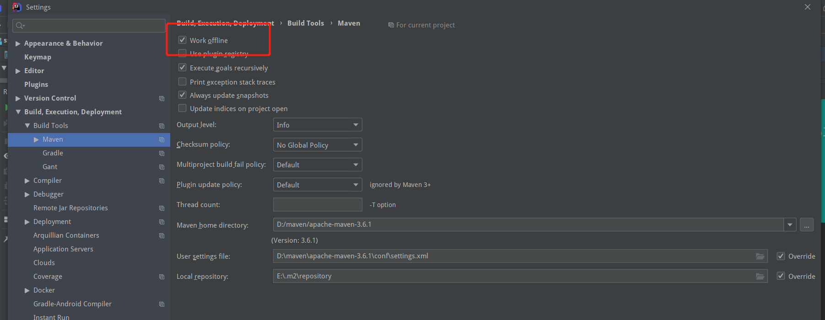Select Plugins in settings tree
Screen dimensions: 825x320
coord(36,85)
